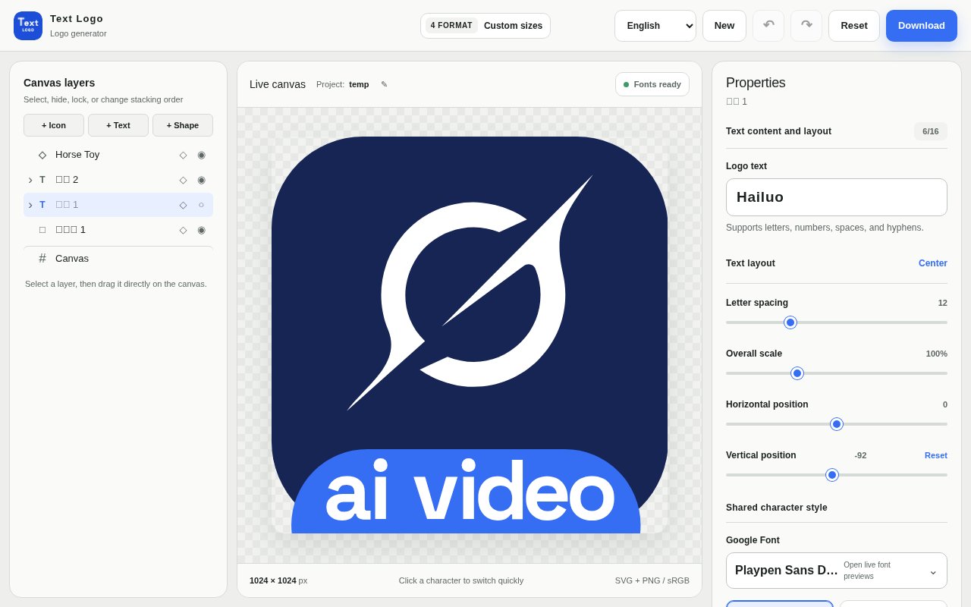This screenshot has height=607, width=971.
Task: Click the Logo text input field
Action: [x=837, y=197]
